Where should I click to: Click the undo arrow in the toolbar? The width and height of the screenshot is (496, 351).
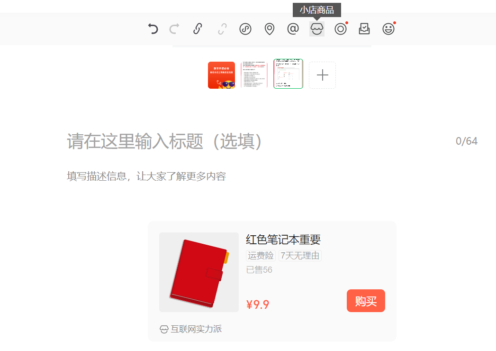(153, 29)
